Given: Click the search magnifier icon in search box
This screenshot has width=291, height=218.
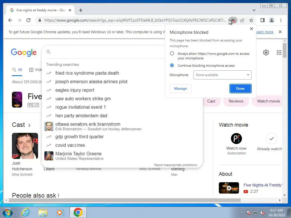Looking at the screenshot, I should pos(48,52).
